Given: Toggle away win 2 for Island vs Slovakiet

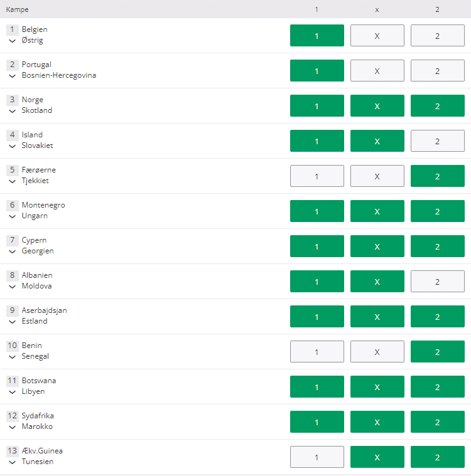Looking at the screenshot, I should click(x=437, y=141).
